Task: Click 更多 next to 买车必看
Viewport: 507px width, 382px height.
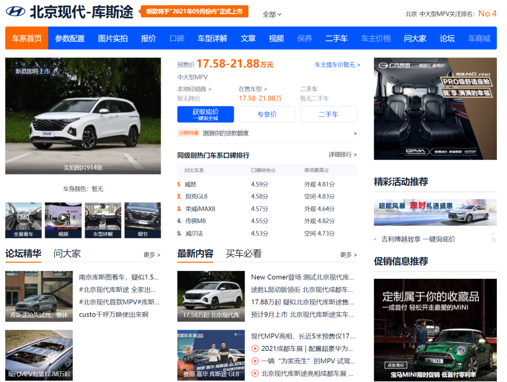Action: 349,255
